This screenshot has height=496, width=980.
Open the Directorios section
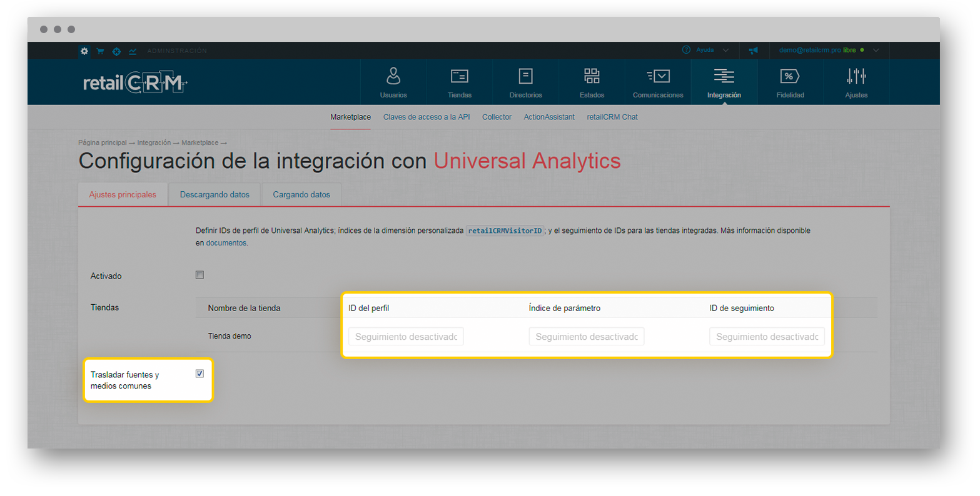[x=526, y=82]
